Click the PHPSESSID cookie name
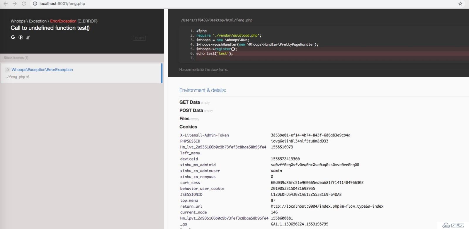This screenshot has width=469, height=229. (190, 141)
